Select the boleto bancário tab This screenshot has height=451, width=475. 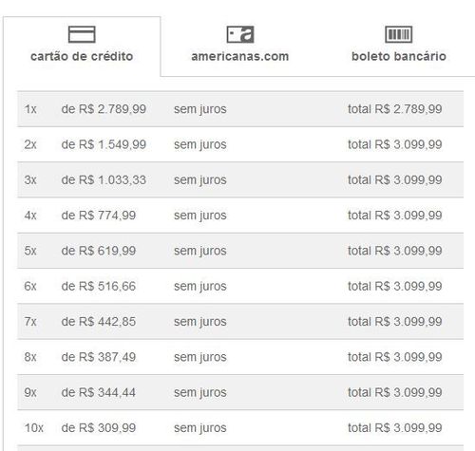398,47
